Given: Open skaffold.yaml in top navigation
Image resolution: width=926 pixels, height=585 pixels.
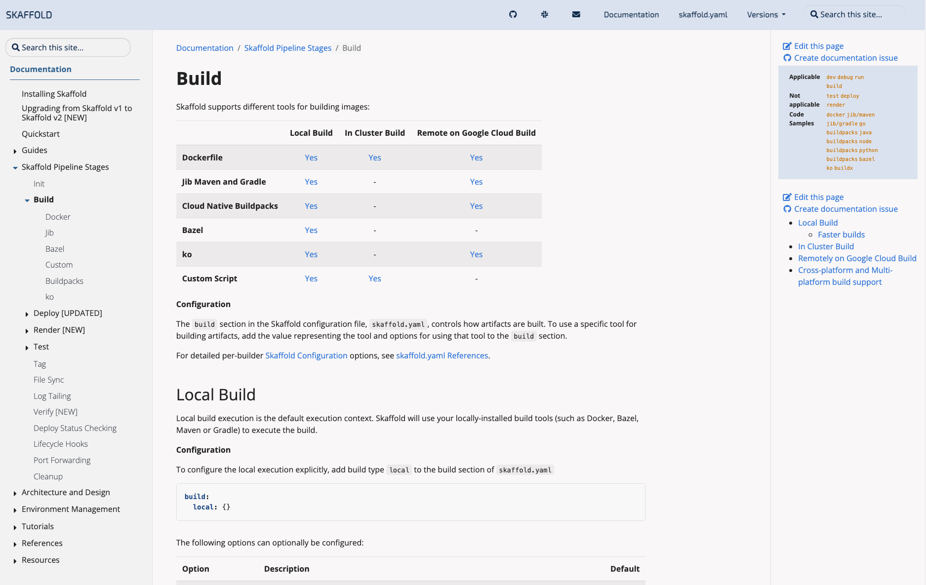Looking at the screenshot, I should click(x=703, y=14).
